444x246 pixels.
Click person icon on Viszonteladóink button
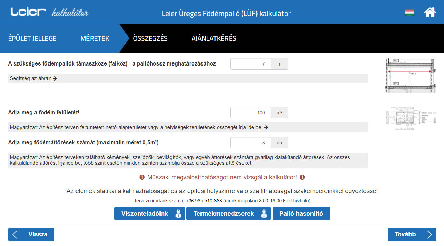[x=178, y=214]
